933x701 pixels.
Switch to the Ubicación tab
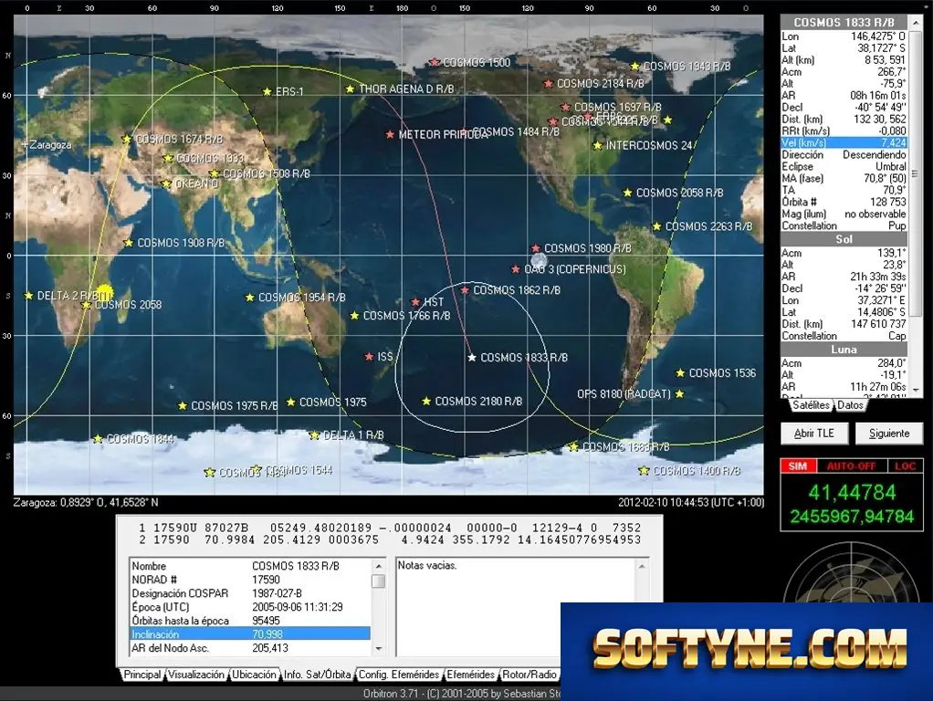(x=254, y=675)
